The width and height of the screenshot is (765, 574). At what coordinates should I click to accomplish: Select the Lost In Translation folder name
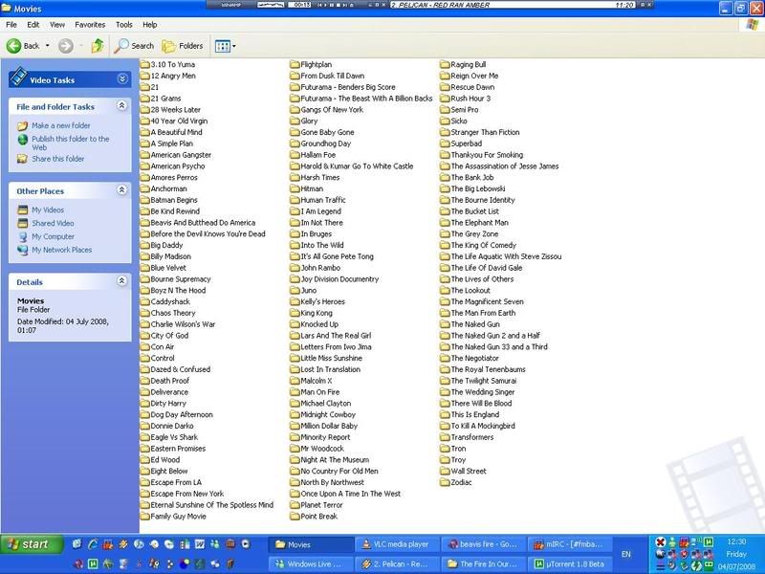click(x=330, y=369)
